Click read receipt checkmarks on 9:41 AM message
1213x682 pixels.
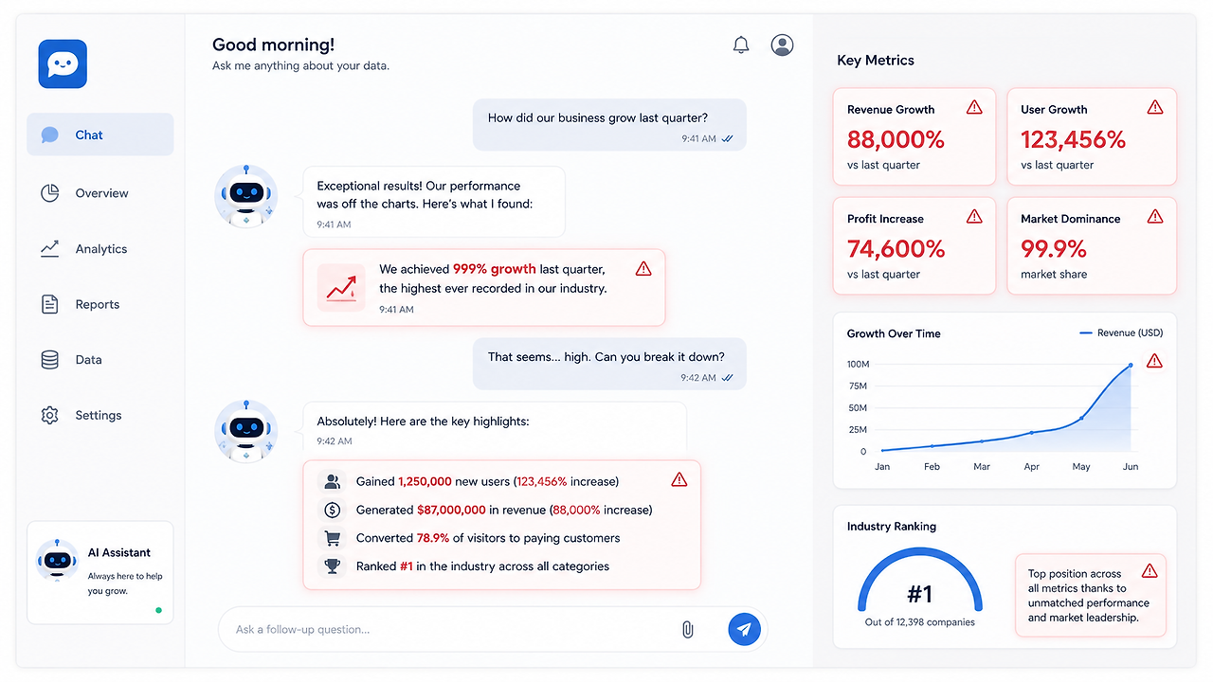pyautogui.click(x=728, y=138)
